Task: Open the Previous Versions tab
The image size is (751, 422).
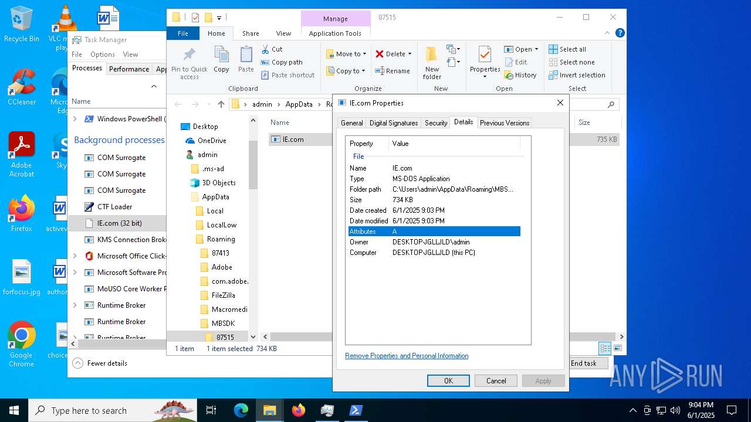Action: [504, 123]
